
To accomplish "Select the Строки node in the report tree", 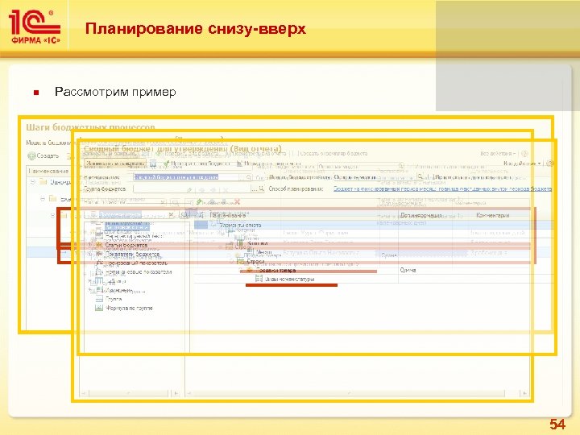I will coord(255,261).
